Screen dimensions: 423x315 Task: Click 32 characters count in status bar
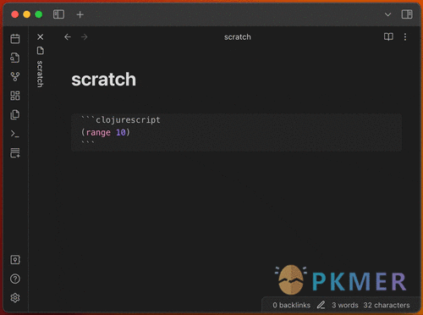[387, 305]
